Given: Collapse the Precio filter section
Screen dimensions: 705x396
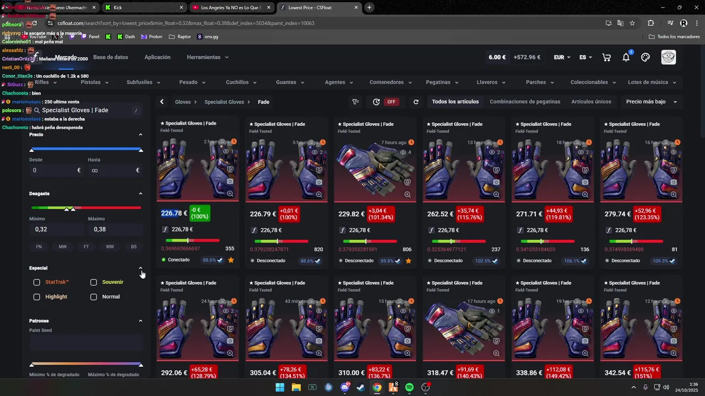Looking at the screenshot, I should coord(140,134).
